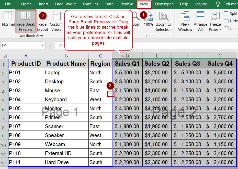This screenshot has height=169, width=238.
Task: Click the Tell me lightbulb icon
Action: pos(218,4)
